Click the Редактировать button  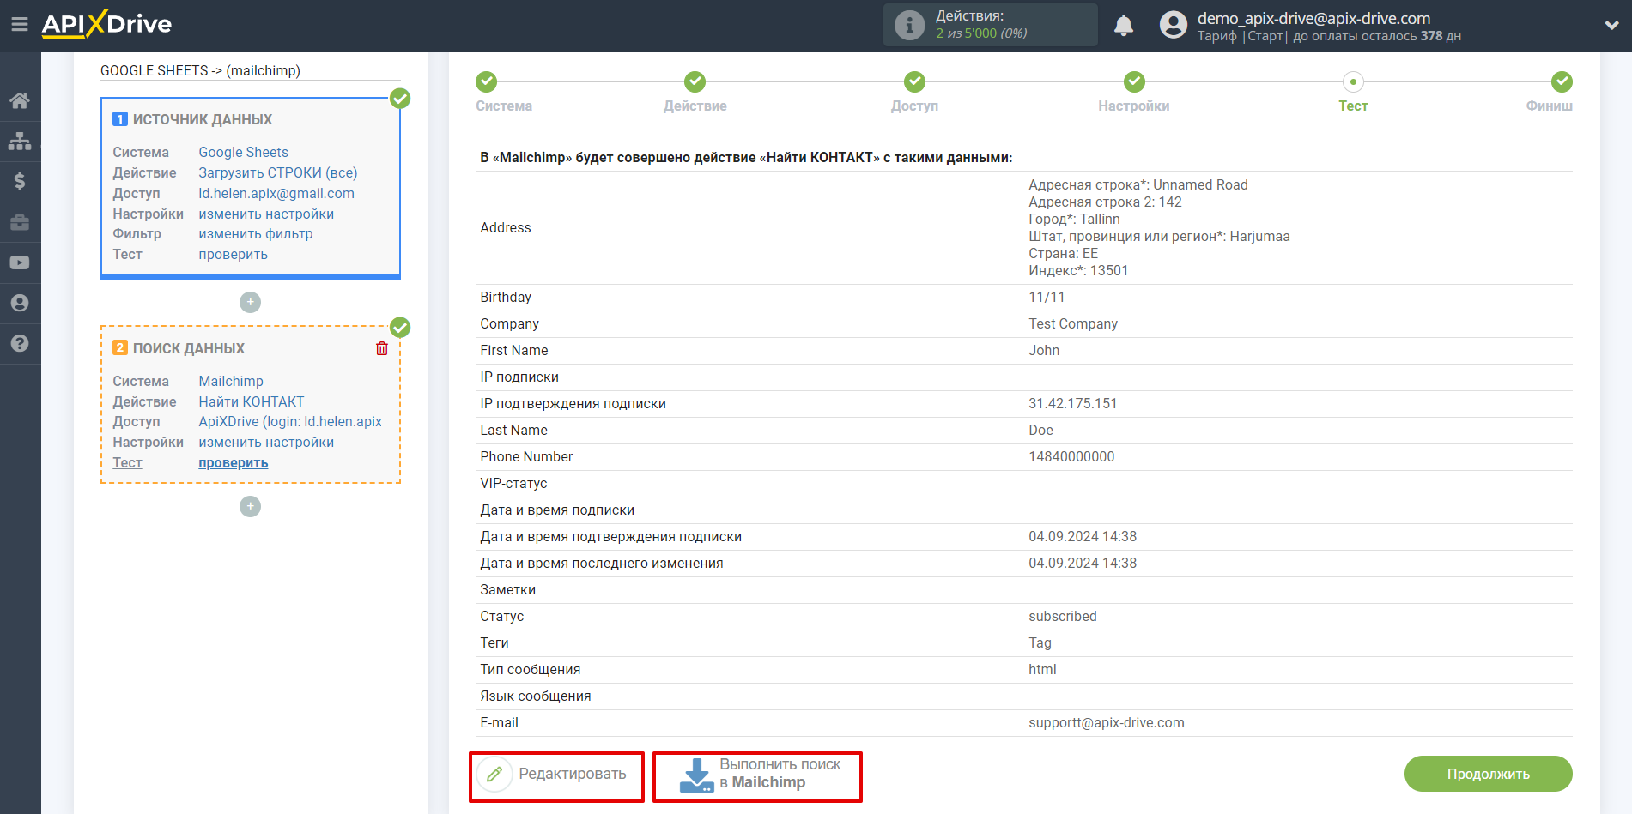point(556,777)
